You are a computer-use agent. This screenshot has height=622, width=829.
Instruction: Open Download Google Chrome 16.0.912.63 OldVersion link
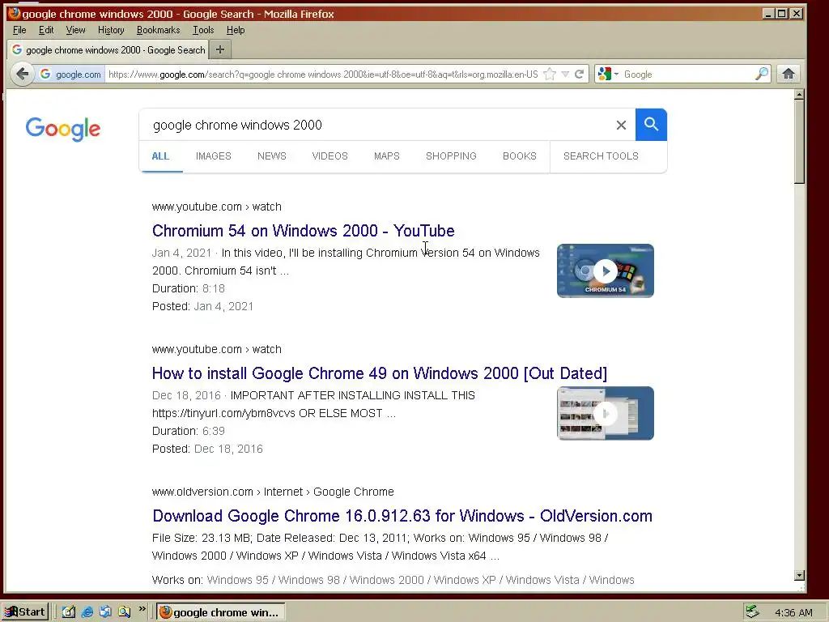click(x=402, y=516)
